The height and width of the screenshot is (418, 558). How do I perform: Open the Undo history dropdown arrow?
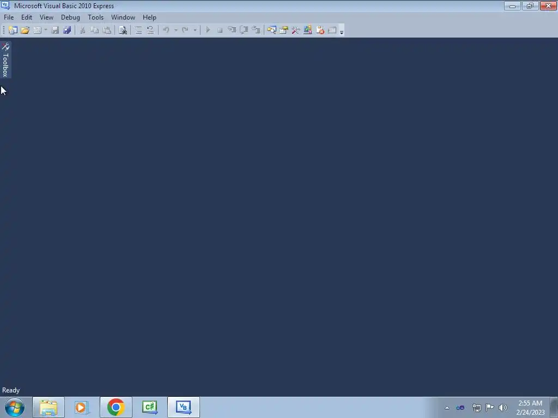point(176,30)
